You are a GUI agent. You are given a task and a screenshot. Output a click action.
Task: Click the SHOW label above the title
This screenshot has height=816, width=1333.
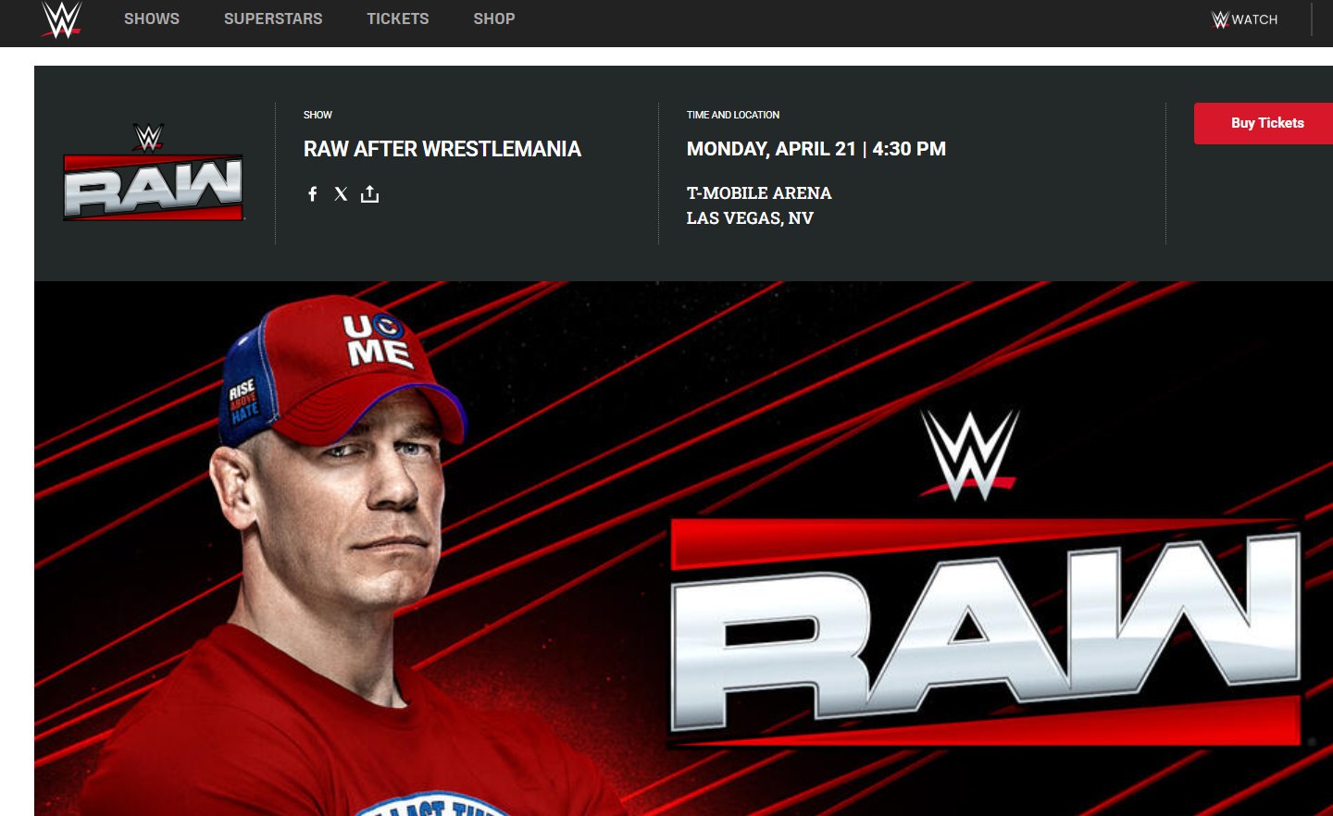coord(318,115)
